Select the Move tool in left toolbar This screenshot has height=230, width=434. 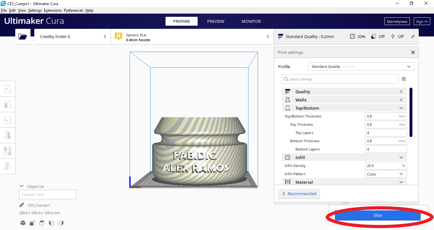tap(8, 89)
